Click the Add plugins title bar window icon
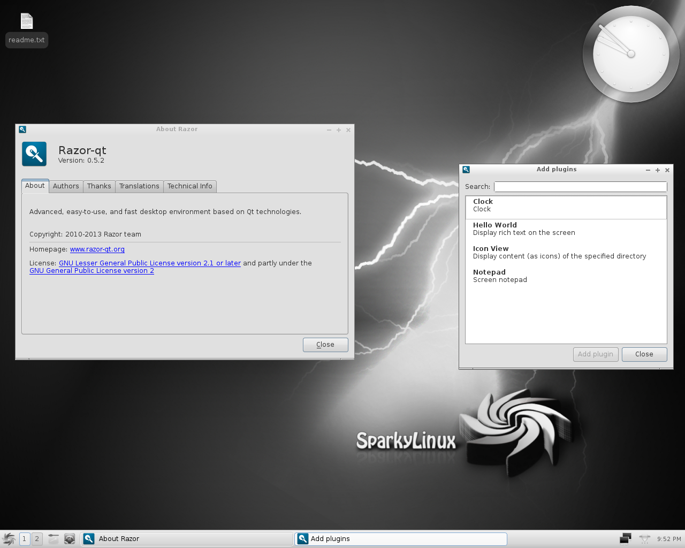The image size is (685, 548). 466,170
